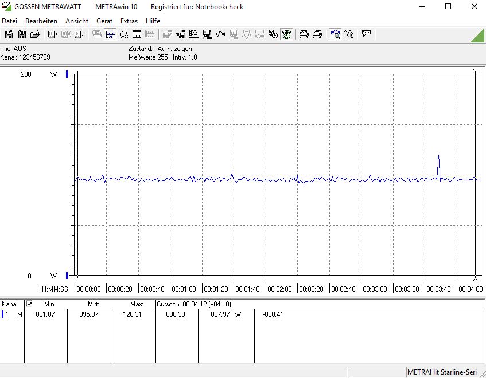Image resolution: width=486 pixels, height=378 pixels.
Task: Click the power spike peak on the curve
Action: 438,155
